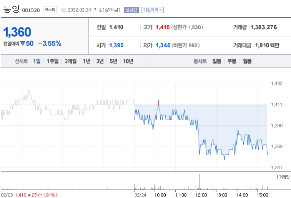This screenshot has height=198, width=291.
Task: Click the 10:00 time axis label
Action: tap(160, 195)
